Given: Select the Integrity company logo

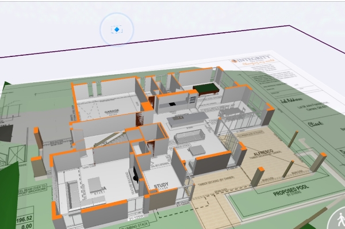Looking at the screenshot, I should [251, 60].
